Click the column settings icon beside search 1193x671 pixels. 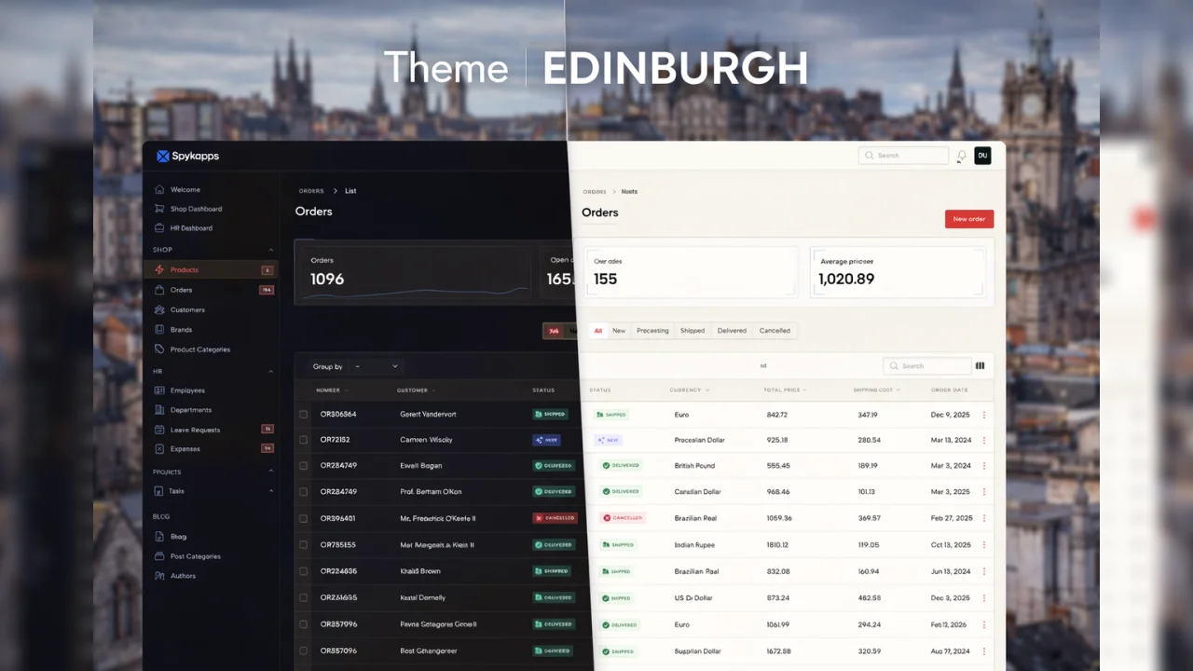[x=980, y=365]
